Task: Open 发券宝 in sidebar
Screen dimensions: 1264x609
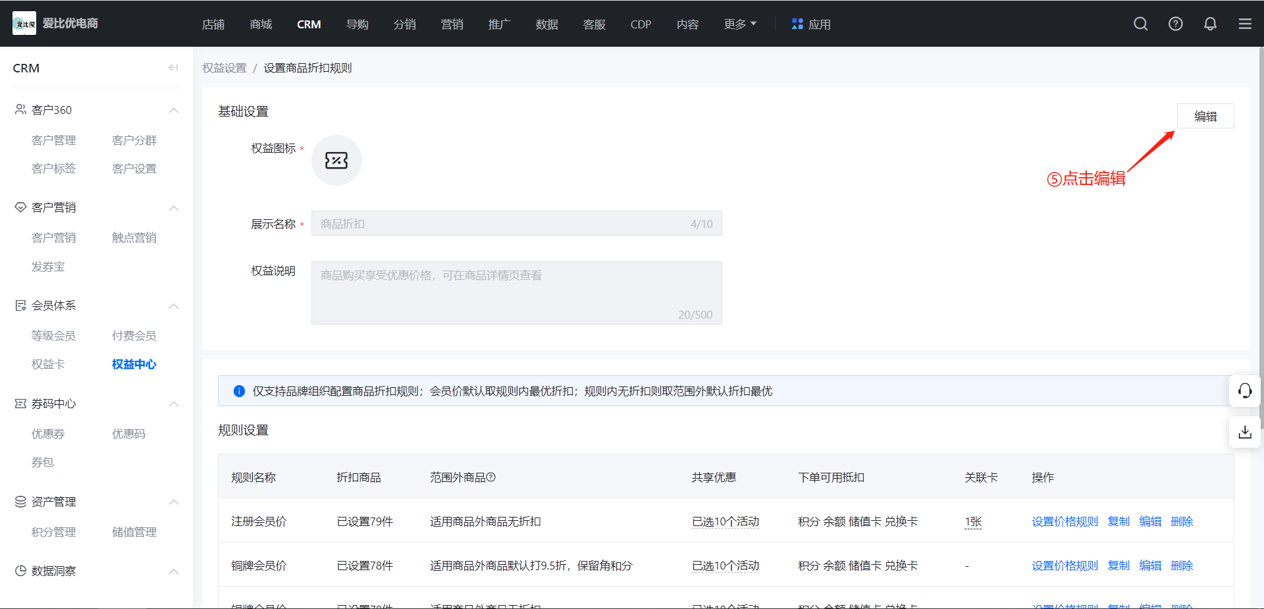Action: pos(48,267)
